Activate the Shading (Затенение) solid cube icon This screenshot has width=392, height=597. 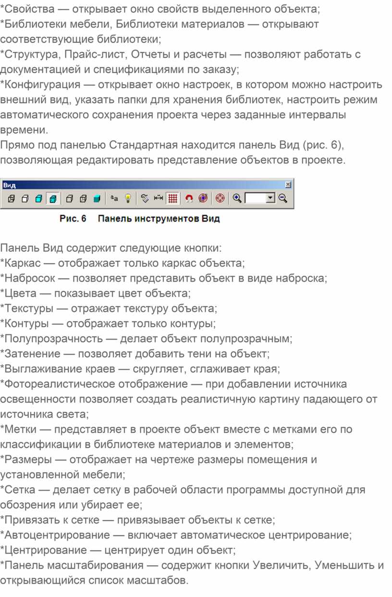click(x=97, y=198)
